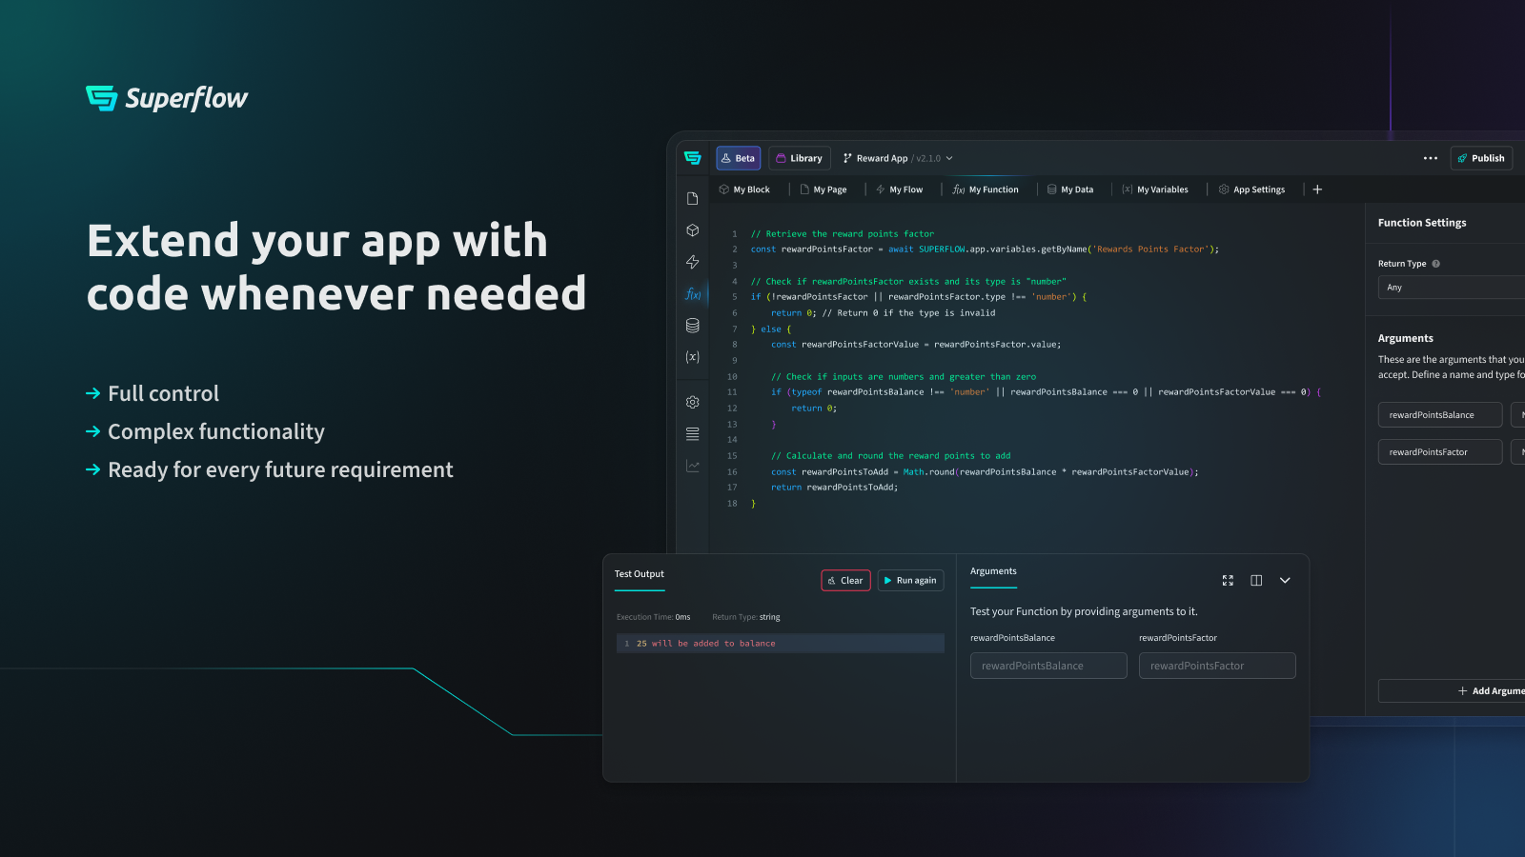Open the Reward App version dropdown
This screenshot has height=857, width=1525.
(x=898, y=158)
